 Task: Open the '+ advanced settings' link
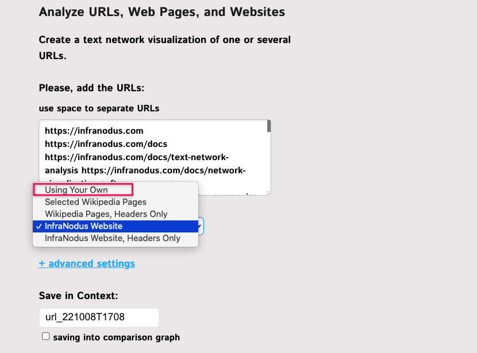coord(87,263)
